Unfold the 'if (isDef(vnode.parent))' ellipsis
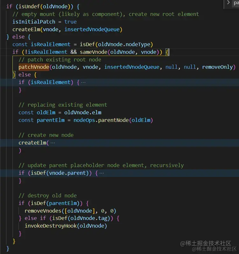This screenshot has width=239, height=254. click(x=102, y=173)
